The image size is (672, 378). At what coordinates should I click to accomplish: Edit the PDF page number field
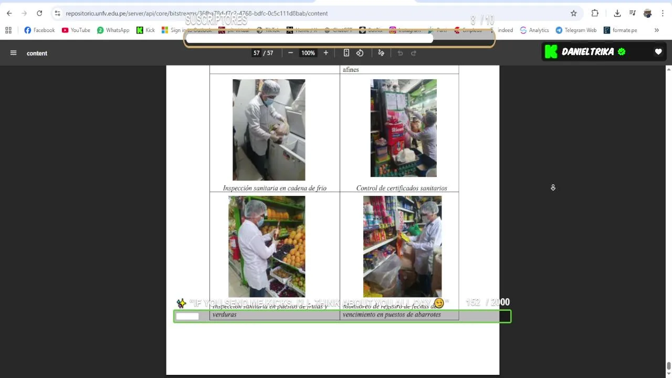tap(256, 53)
